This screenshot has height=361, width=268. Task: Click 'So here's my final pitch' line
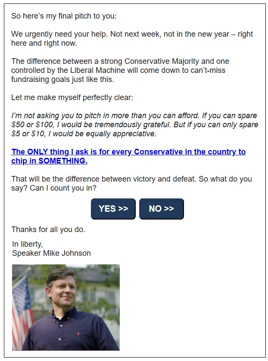(64, 16)
